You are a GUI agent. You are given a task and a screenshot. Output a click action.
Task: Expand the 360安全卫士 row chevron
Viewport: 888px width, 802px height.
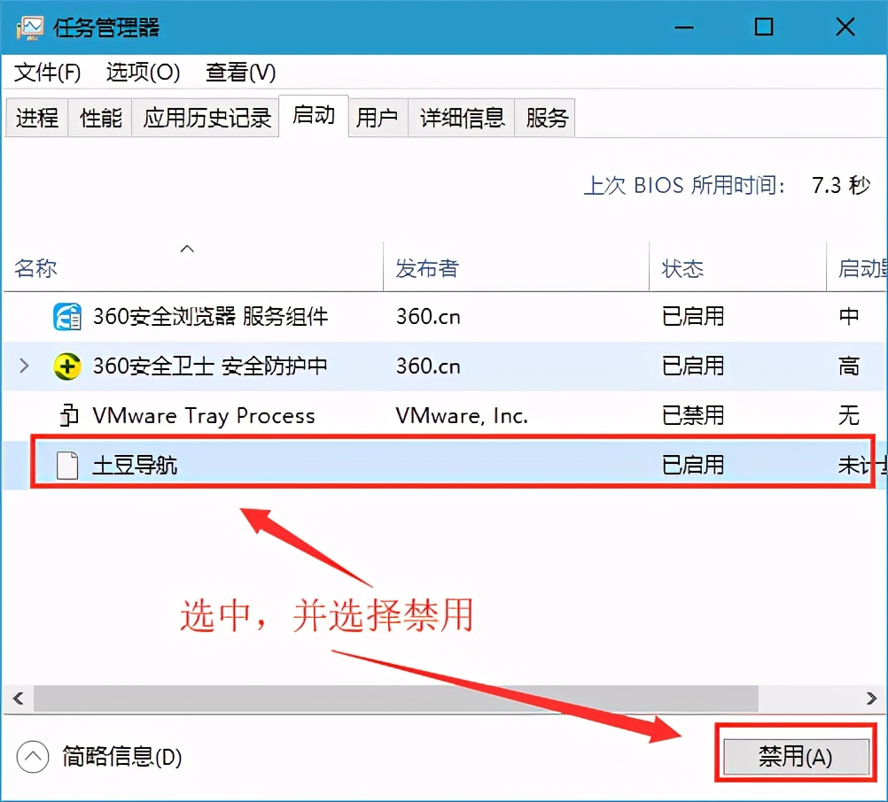(24, 366)
